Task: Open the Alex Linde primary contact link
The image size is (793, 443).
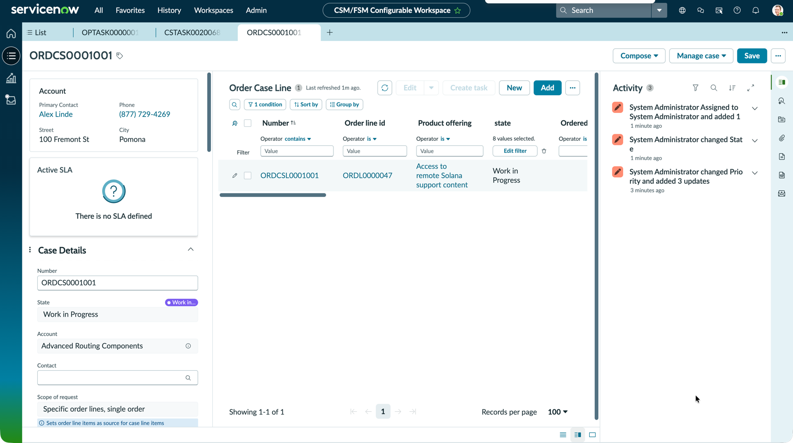Action: (56, 114)
